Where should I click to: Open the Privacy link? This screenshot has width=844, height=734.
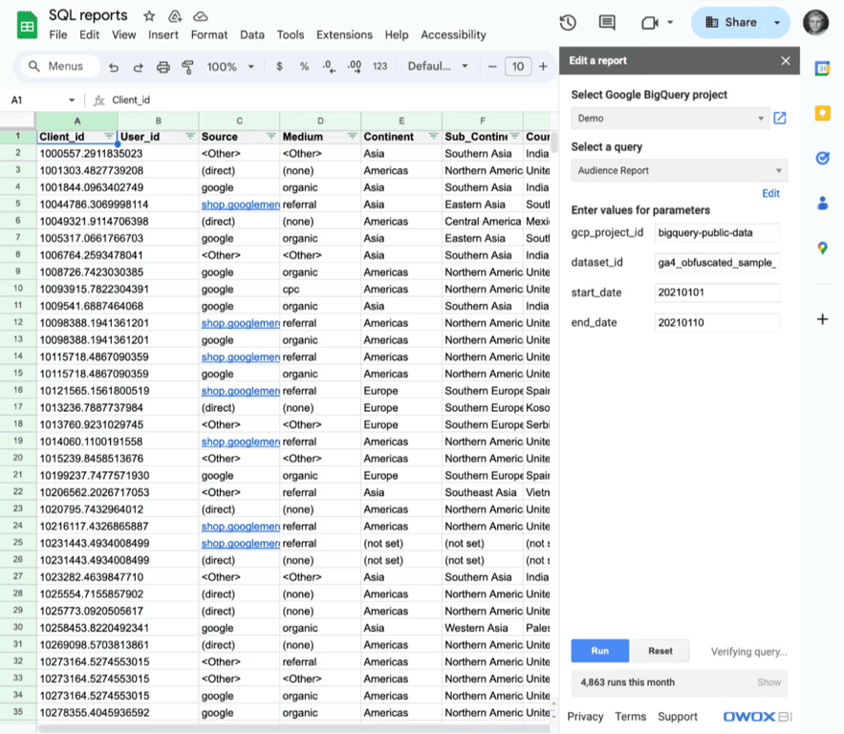click(x=585, y=717)
